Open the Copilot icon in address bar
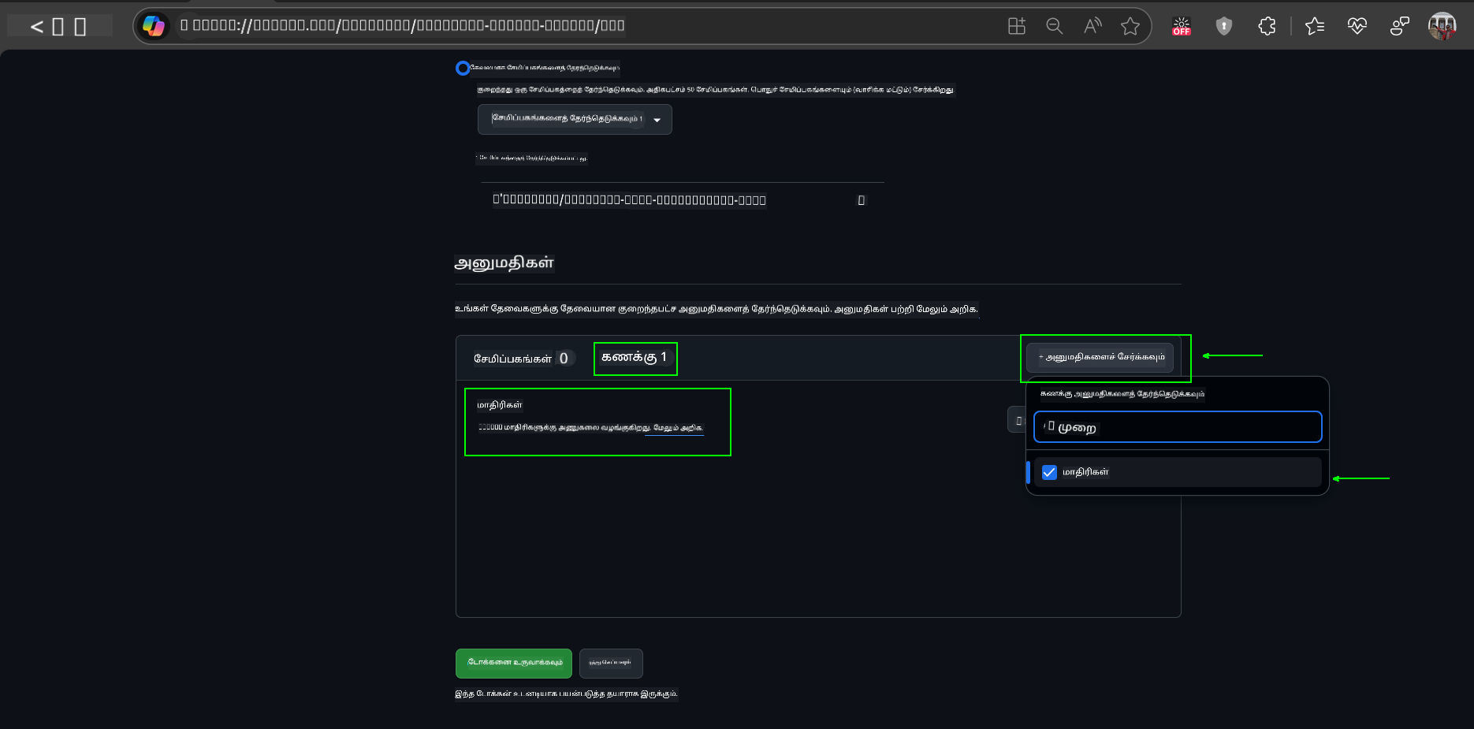 (x=154, y=26)
